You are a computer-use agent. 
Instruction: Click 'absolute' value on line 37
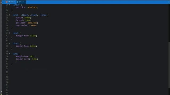pyautogui.click(x=32, y=23)
